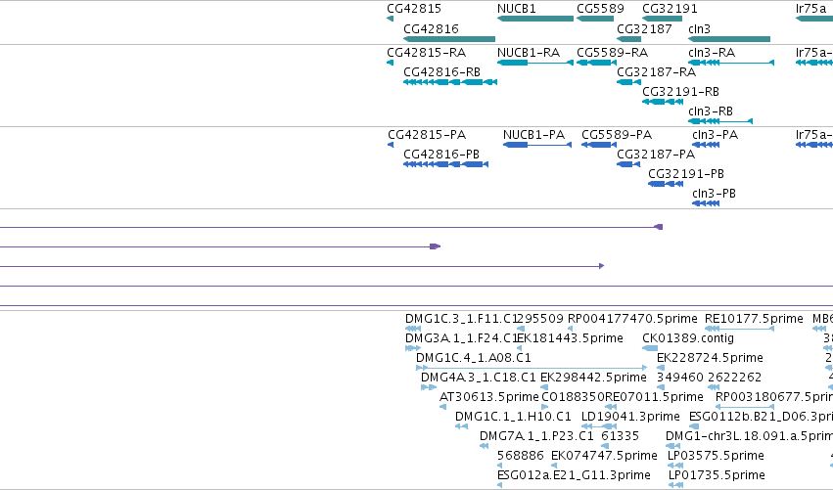Click the long alignment line under DMG1C.4_1.A08.C1
Viewport: 833px width, 490px height.
pos(532,368)
